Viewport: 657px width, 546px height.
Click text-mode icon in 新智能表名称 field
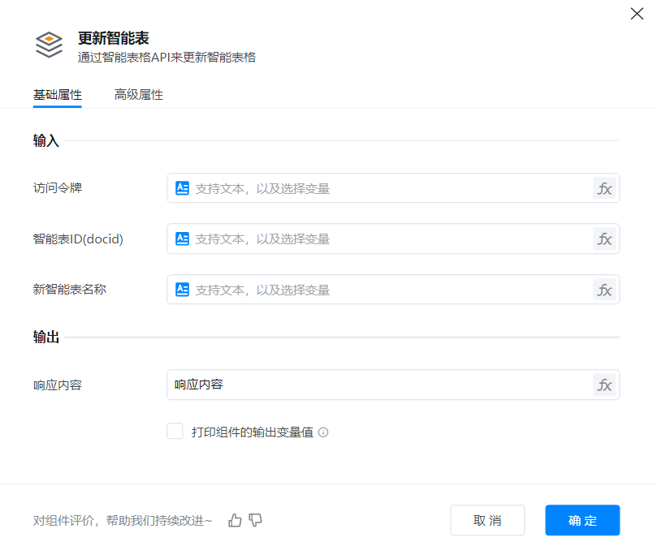click(183, 290)
